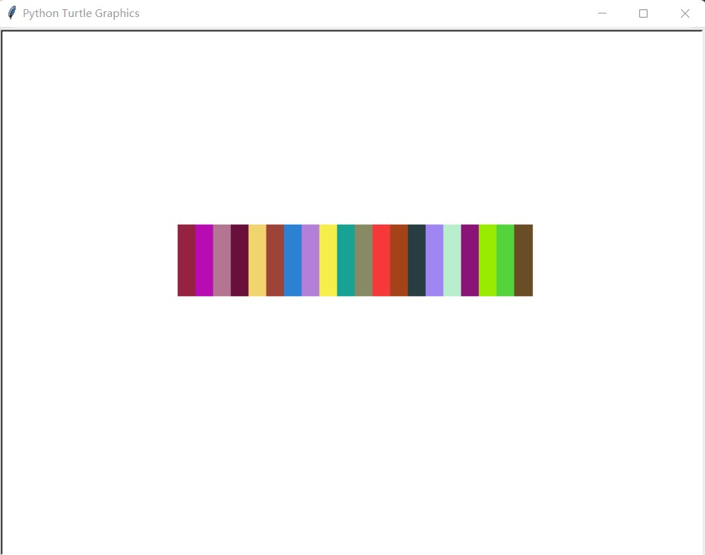Click the blue color stripe
The width and height of the screenshot is (705, 555).
[x=293, y=260]
